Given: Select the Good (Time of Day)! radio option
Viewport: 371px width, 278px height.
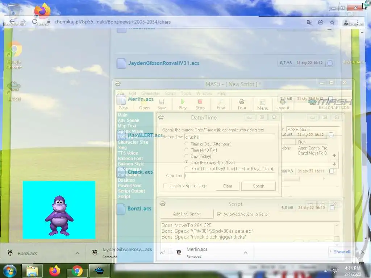Looking at the screenshot, I should [x=187, y=168].
